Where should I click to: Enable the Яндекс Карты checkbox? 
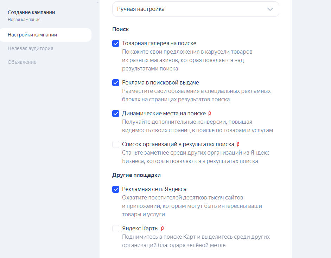[116, 228]
